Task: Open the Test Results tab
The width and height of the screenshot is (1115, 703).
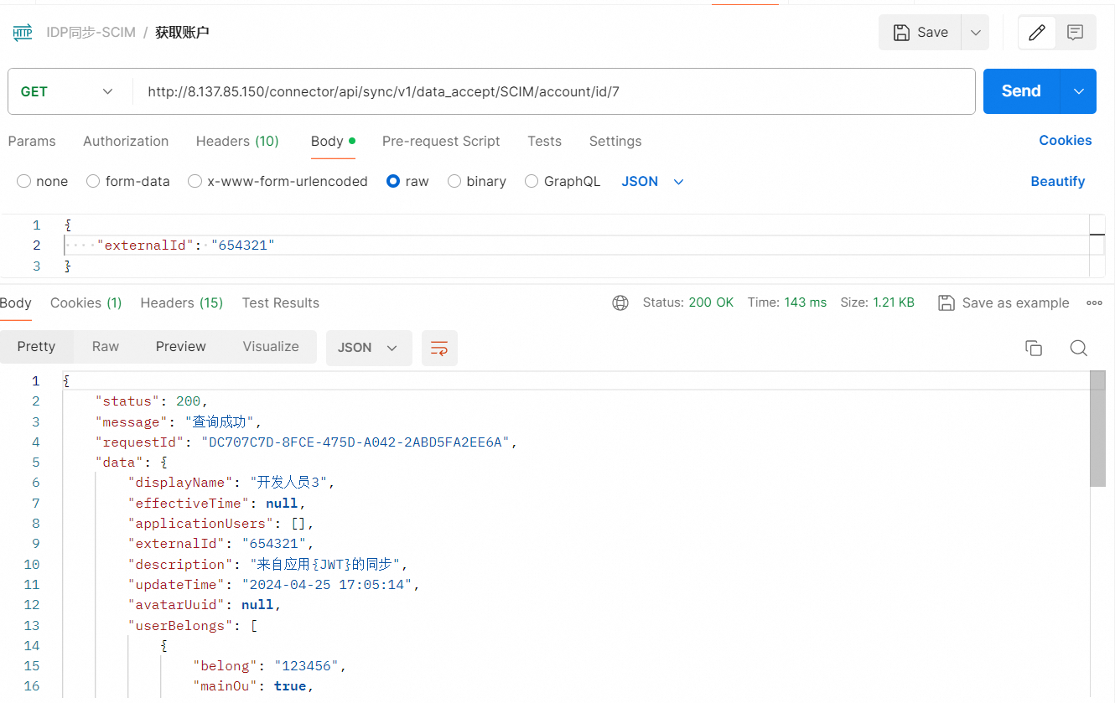Action: coord(281,302)
